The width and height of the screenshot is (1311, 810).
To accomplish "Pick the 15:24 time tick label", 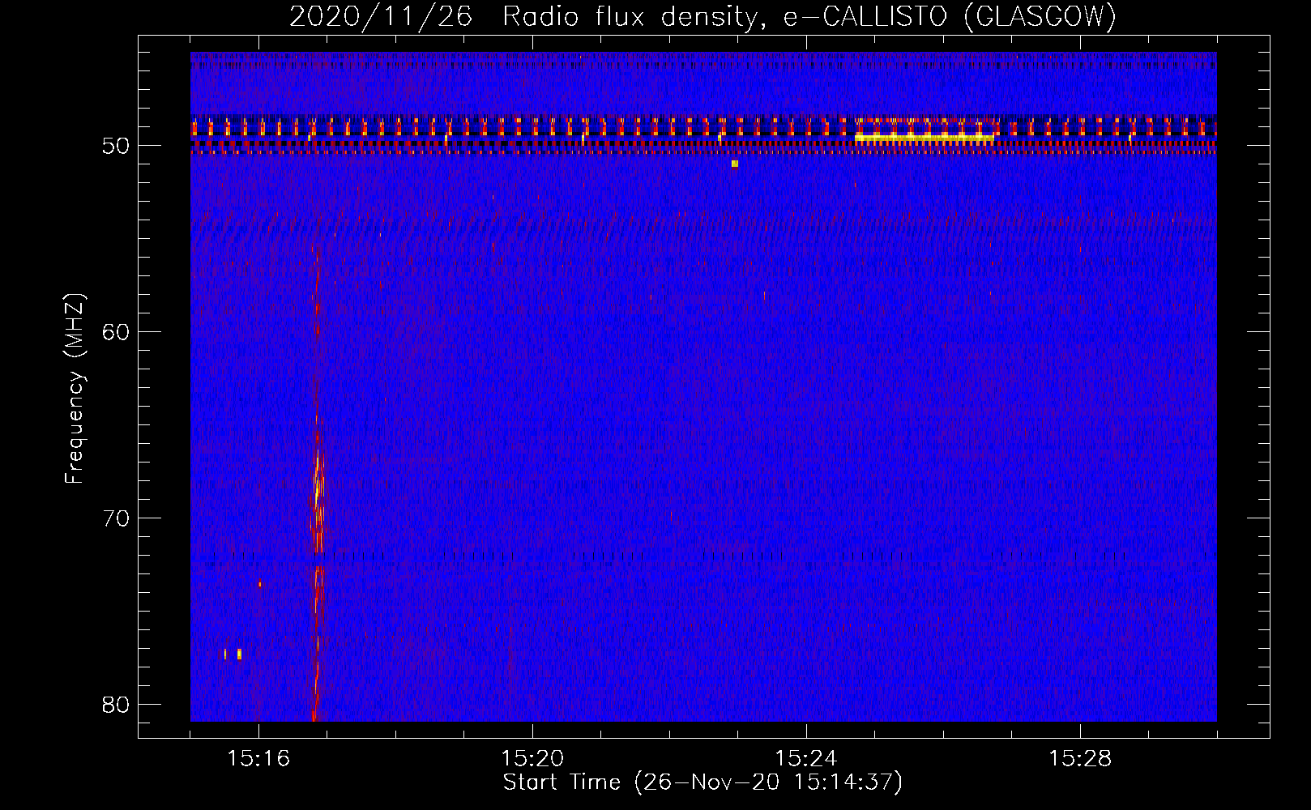I will 806,759.
